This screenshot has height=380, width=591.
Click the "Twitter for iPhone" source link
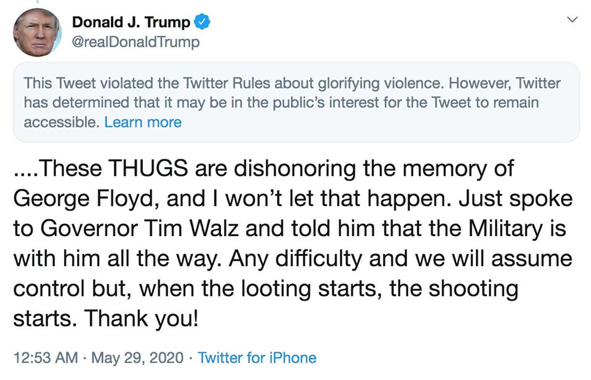(x=257, y=357)
